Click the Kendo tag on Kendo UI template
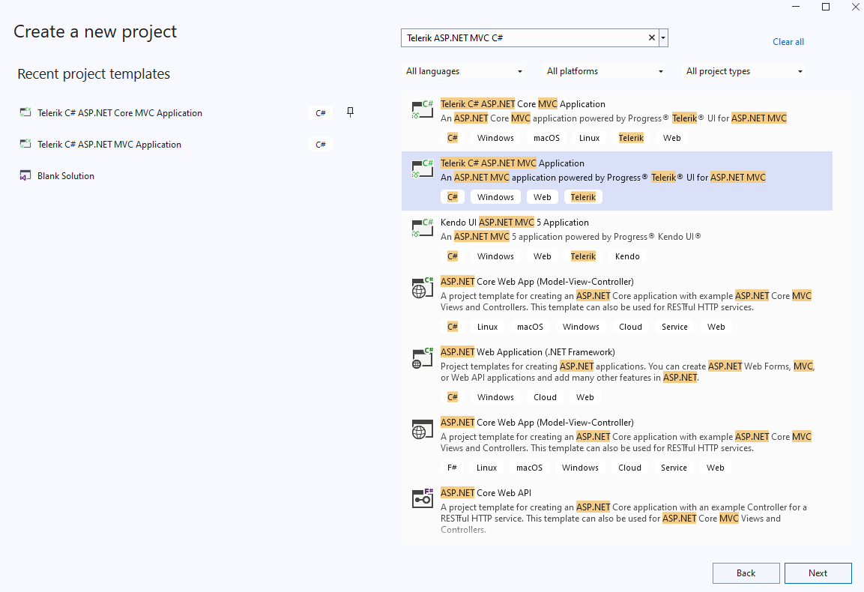 [627, 256]
